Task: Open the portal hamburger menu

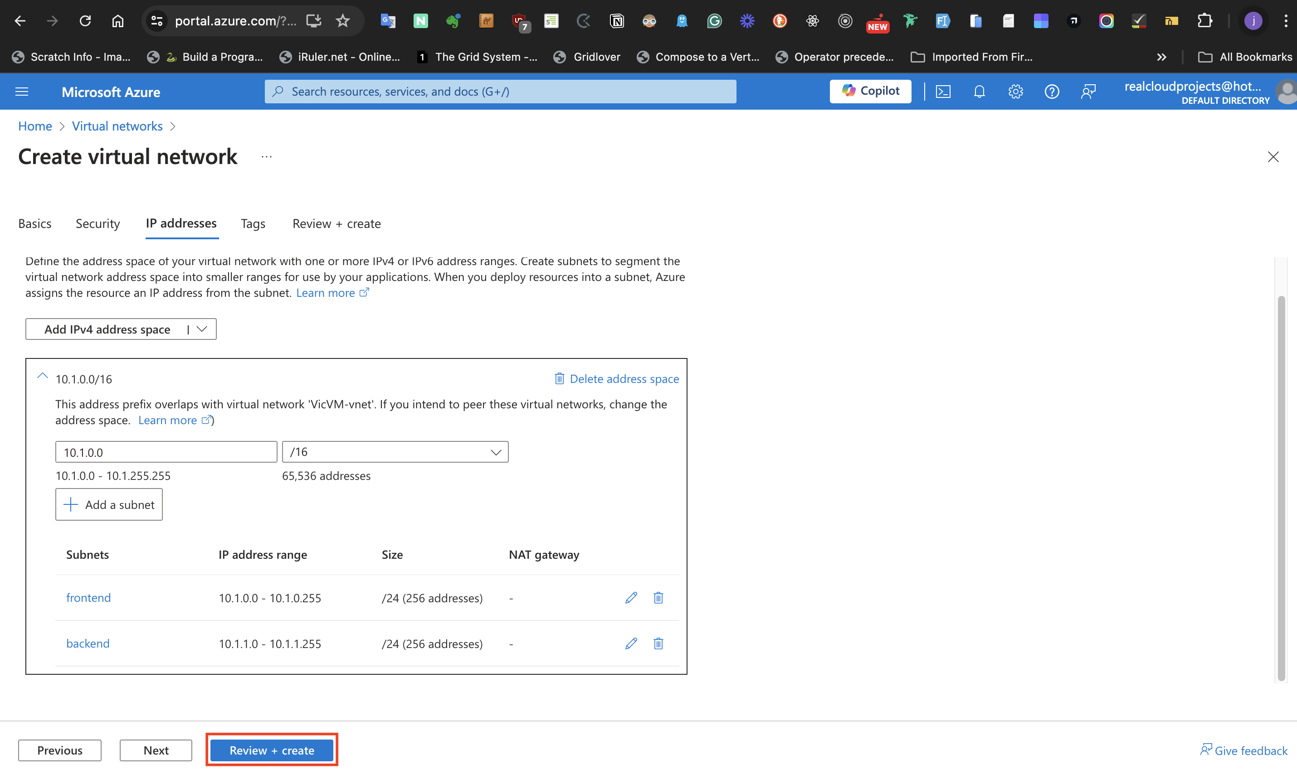Action: [21, 91]
